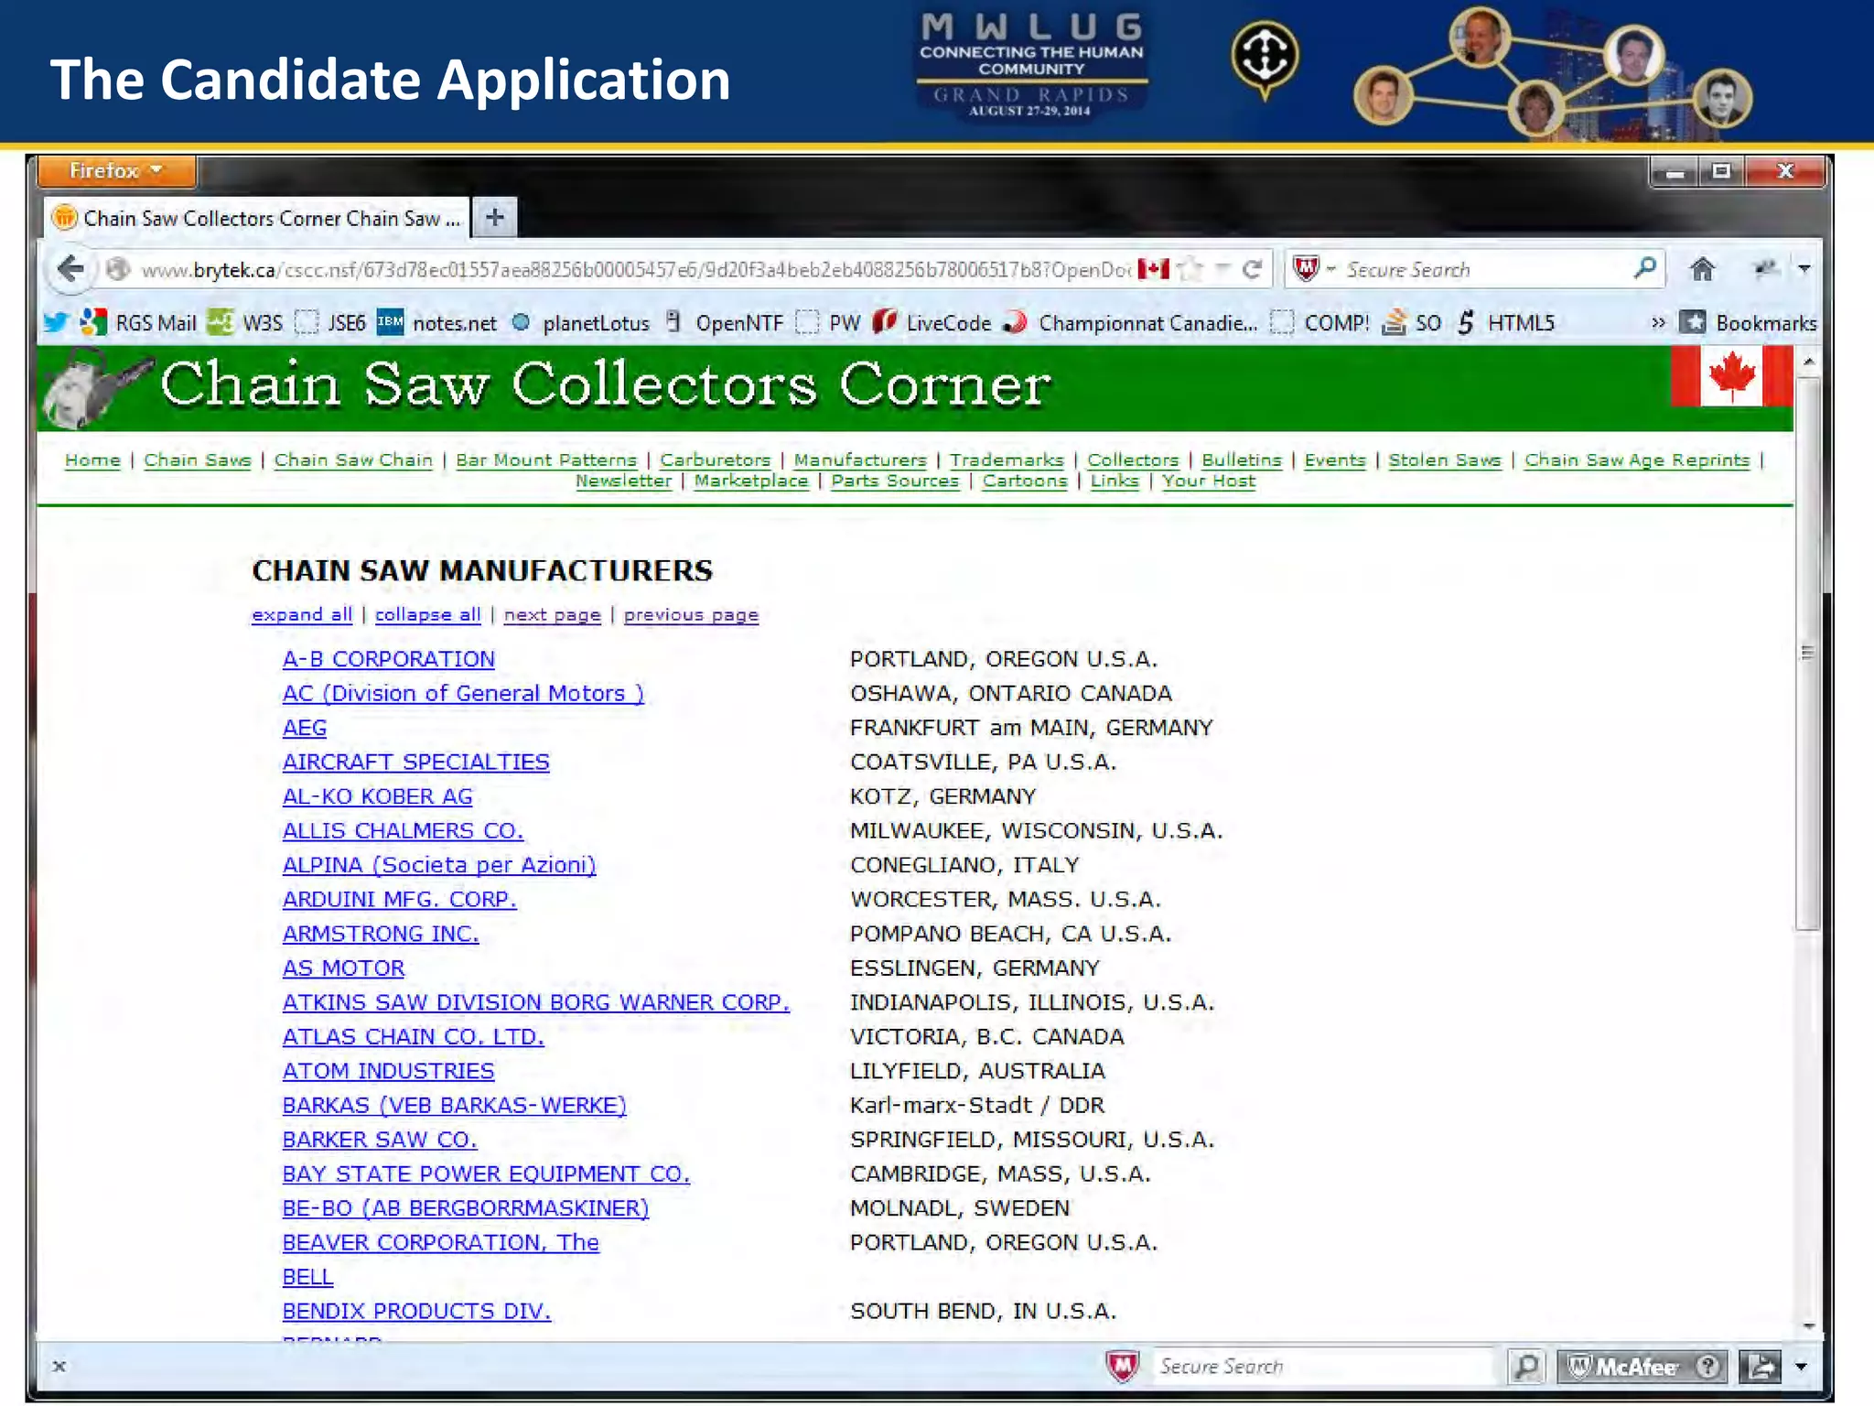Open the Manufacturers nav link

860,460
